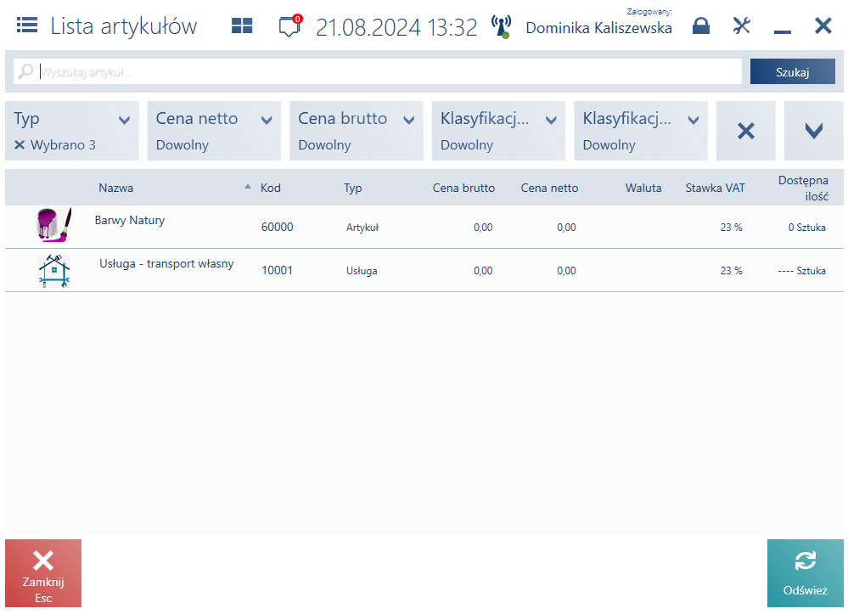Click the 0 Sztuka quantity cell
The height and width of the screenshot is (614, 848).
pyautogui.click(x=807, y=228)
